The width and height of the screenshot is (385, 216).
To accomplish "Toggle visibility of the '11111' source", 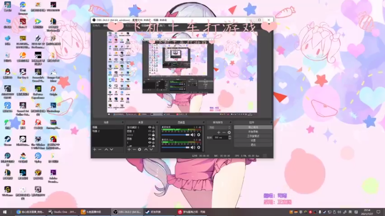I will 150,135.
